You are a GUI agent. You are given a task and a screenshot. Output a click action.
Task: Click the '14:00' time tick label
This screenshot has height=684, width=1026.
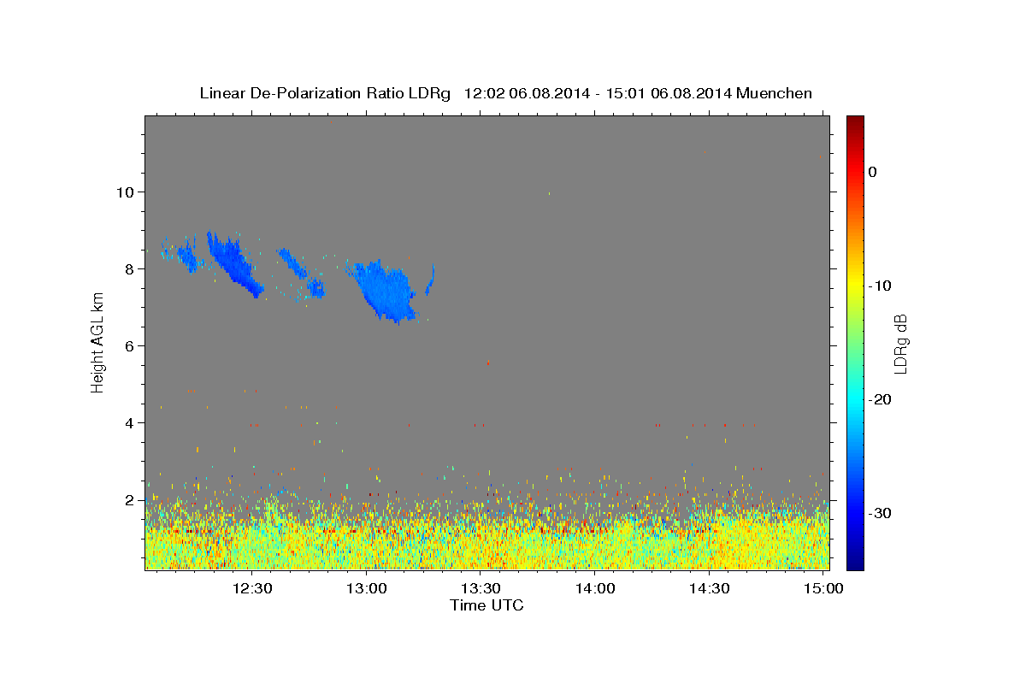click(x=595, y=588)
